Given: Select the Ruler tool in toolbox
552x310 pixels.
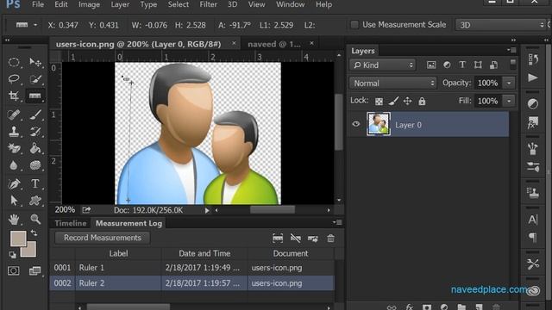Looking at the screenshot, I should pos(34,96).
